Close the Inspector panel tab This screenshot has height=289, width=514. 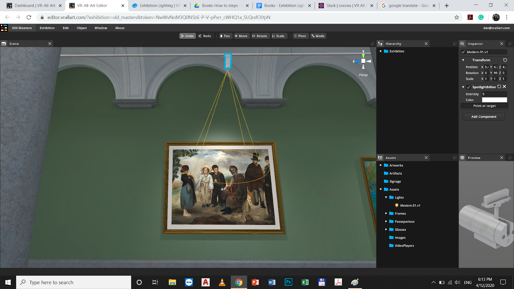tap(502, 44)
